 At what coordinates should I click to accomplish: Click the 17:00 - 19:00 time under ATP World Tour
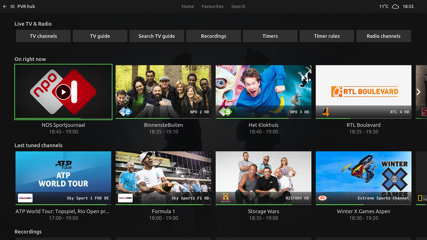[x=63, y=218]
